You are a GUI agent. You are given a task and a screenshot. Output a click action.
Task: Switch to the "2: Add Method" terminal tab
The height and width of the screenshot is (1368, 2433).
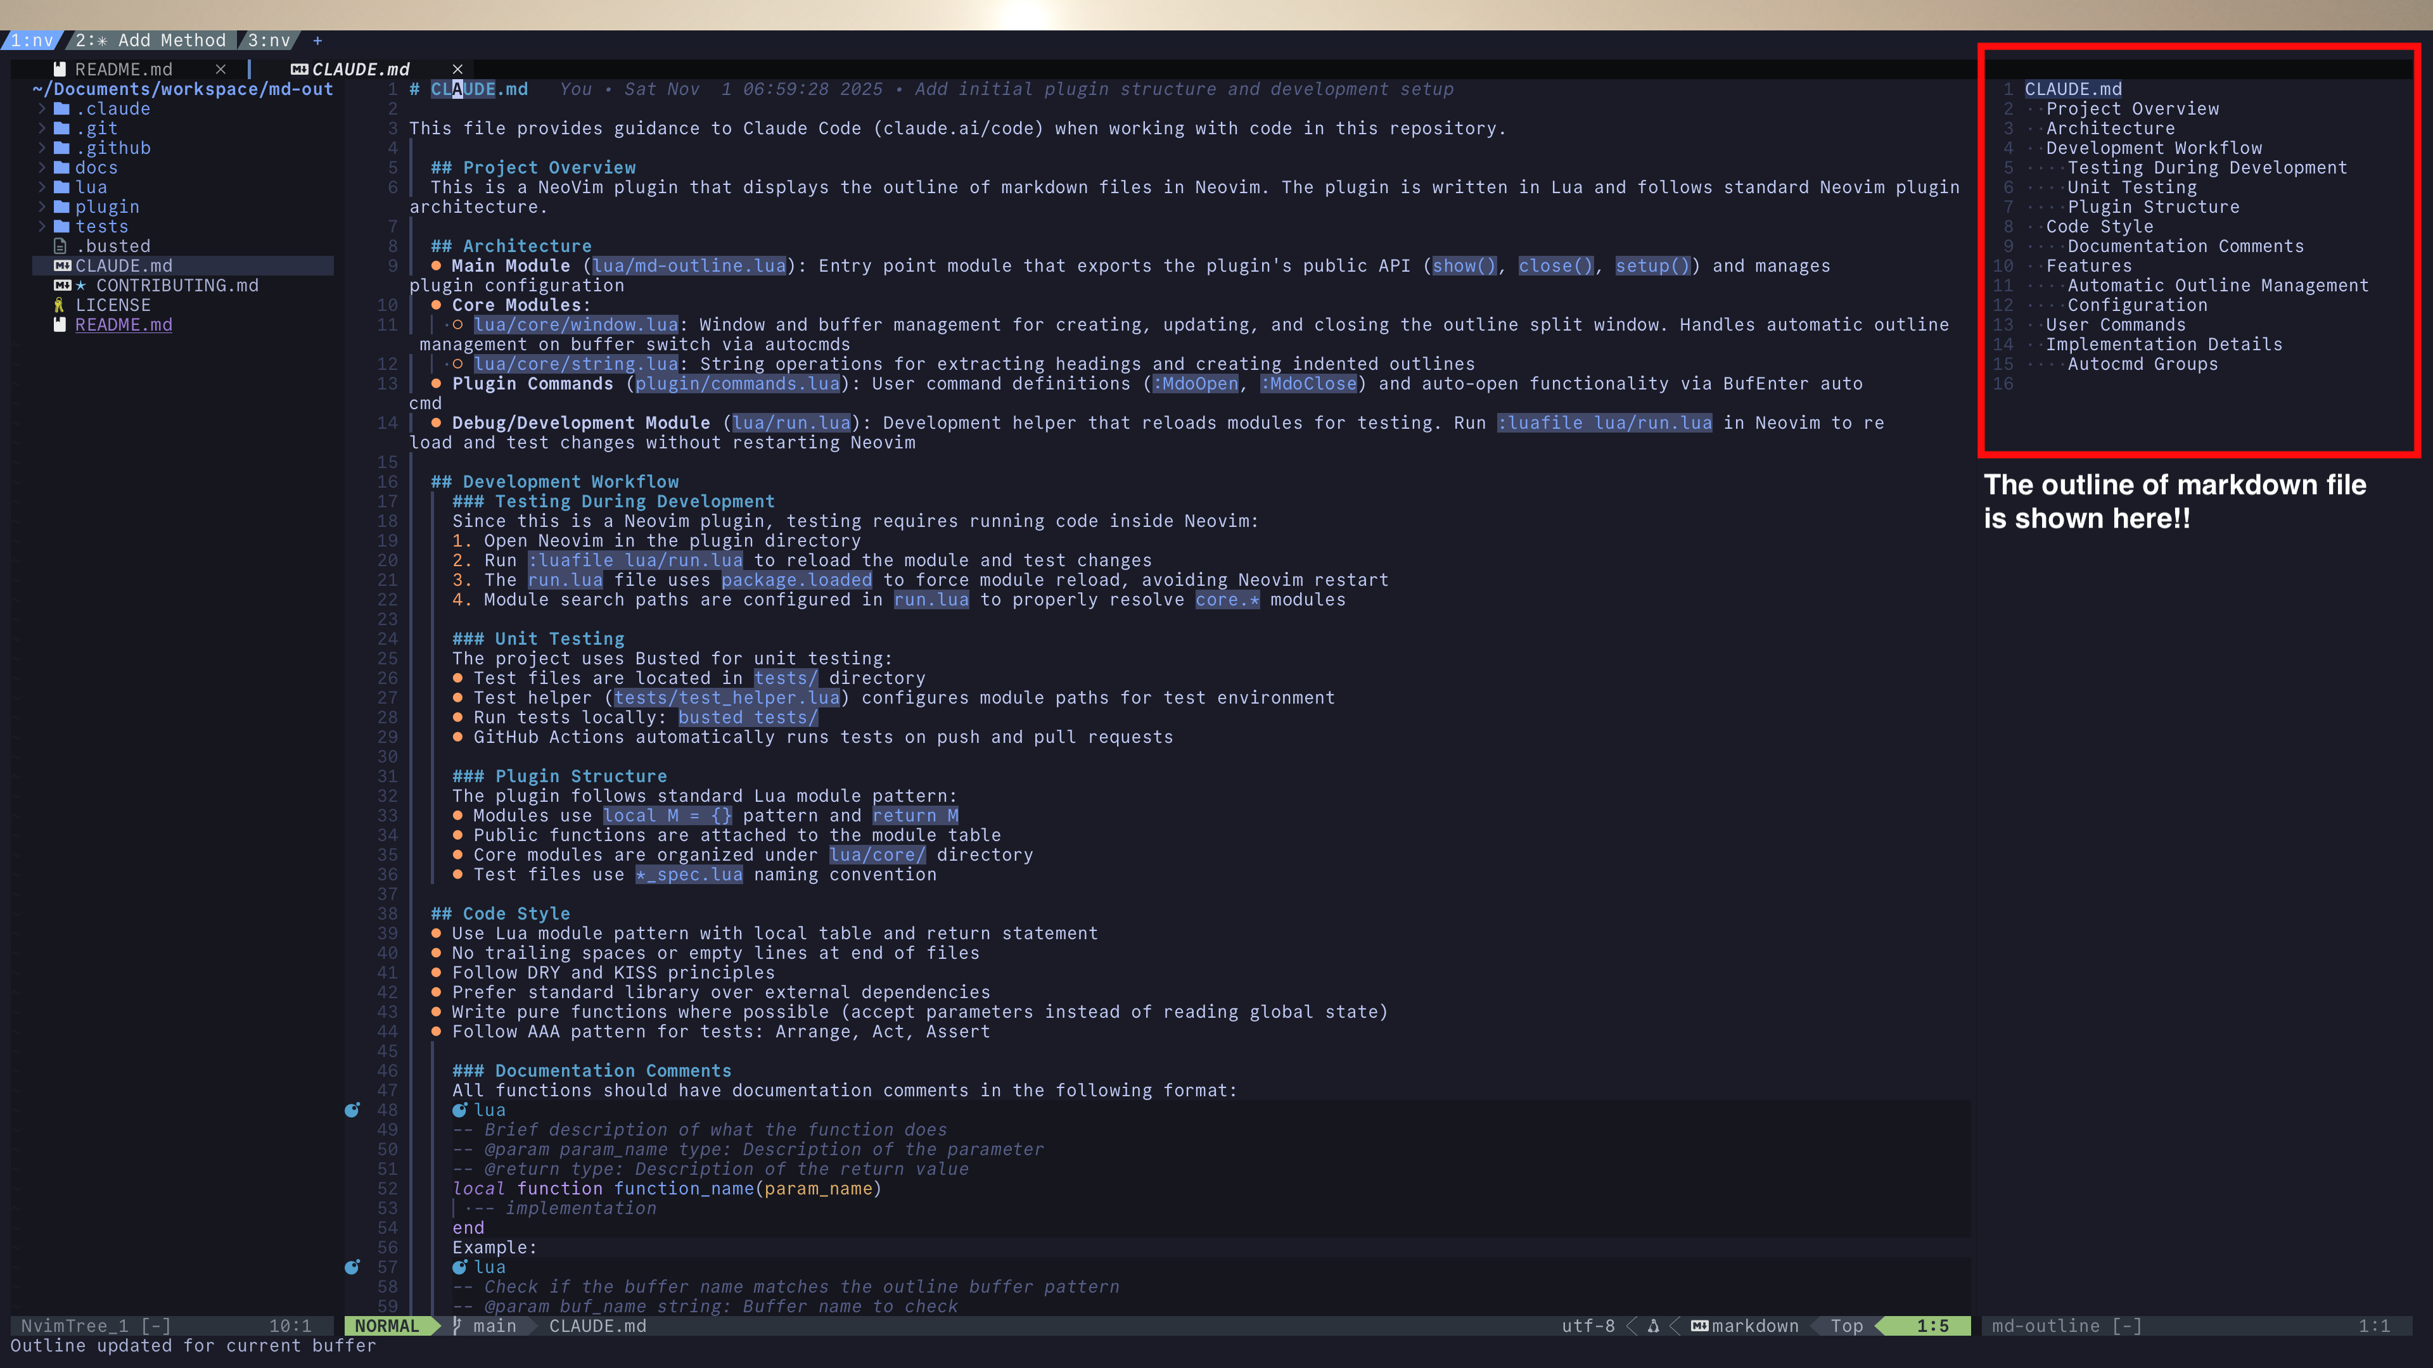point(151,41)
